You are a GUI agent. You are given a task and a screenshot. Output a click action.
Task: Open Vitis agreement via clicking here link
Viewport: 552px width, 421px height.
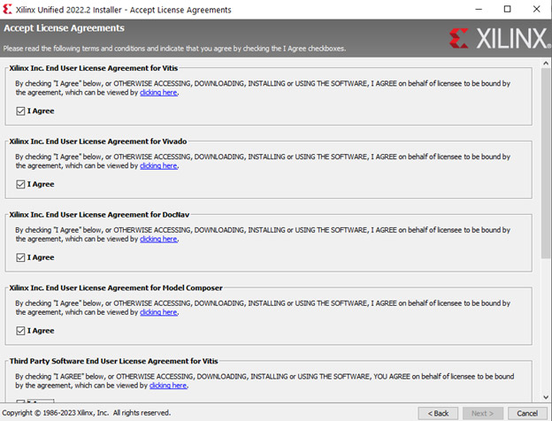coord(158,93)
